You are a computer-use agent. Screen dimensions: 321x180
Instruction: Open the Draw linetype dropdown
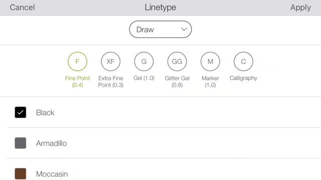(x=160, y=29)
